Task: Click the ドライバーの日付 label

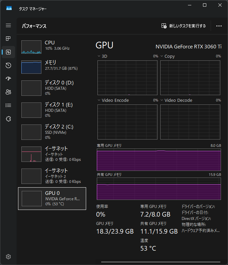Action: point(195,213)
